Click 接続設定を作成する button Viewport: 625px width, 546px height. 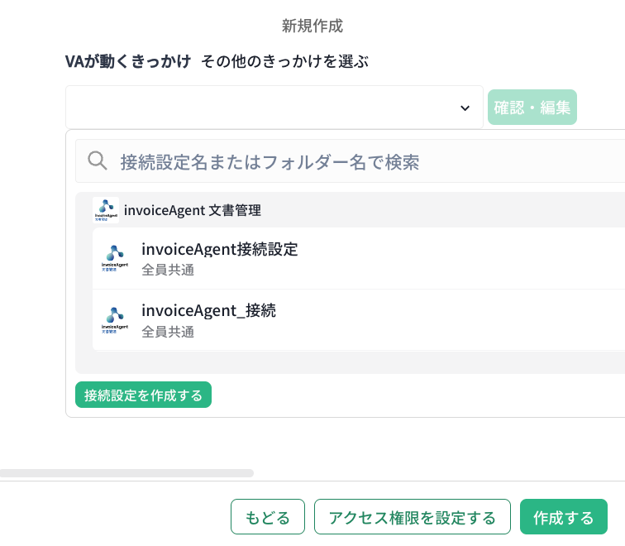coord(144,395)
